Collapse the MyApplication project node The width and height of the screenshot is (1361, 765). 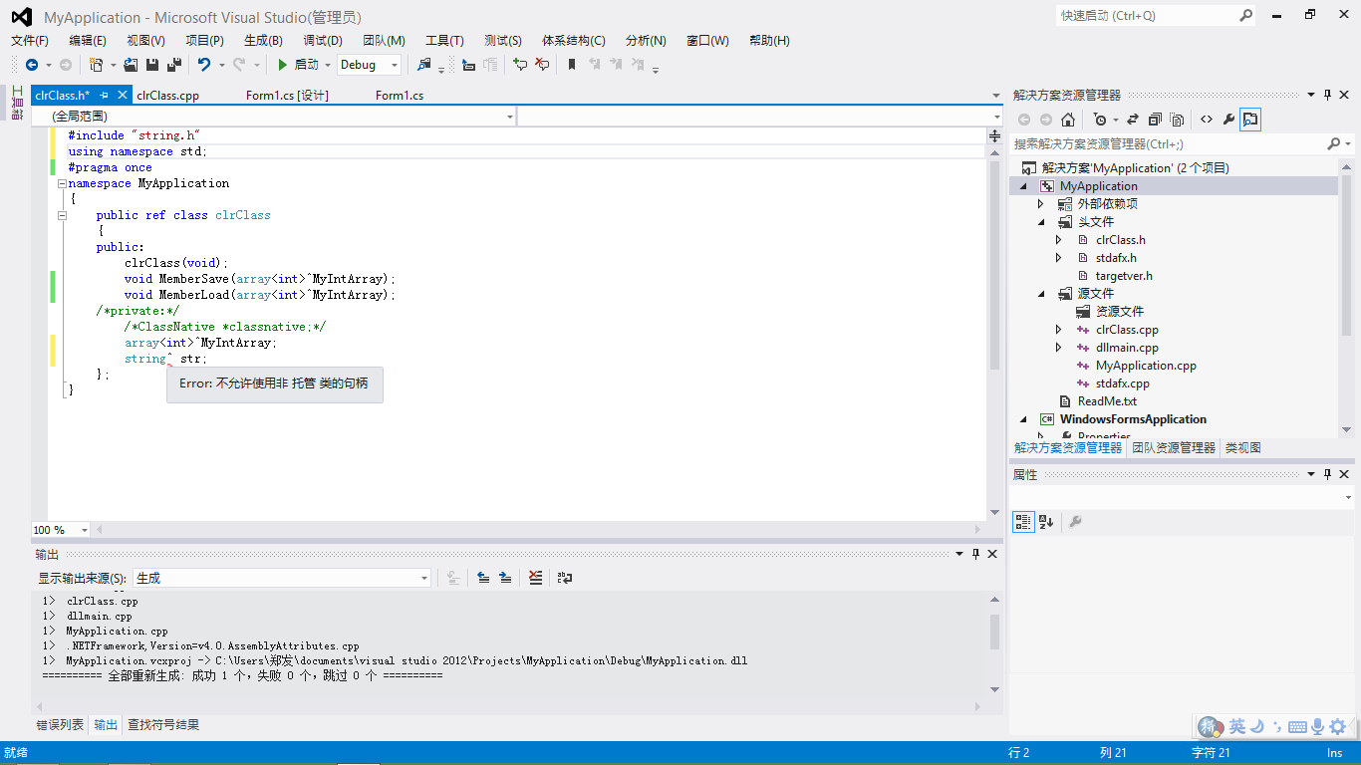(x=1023, y=186)
